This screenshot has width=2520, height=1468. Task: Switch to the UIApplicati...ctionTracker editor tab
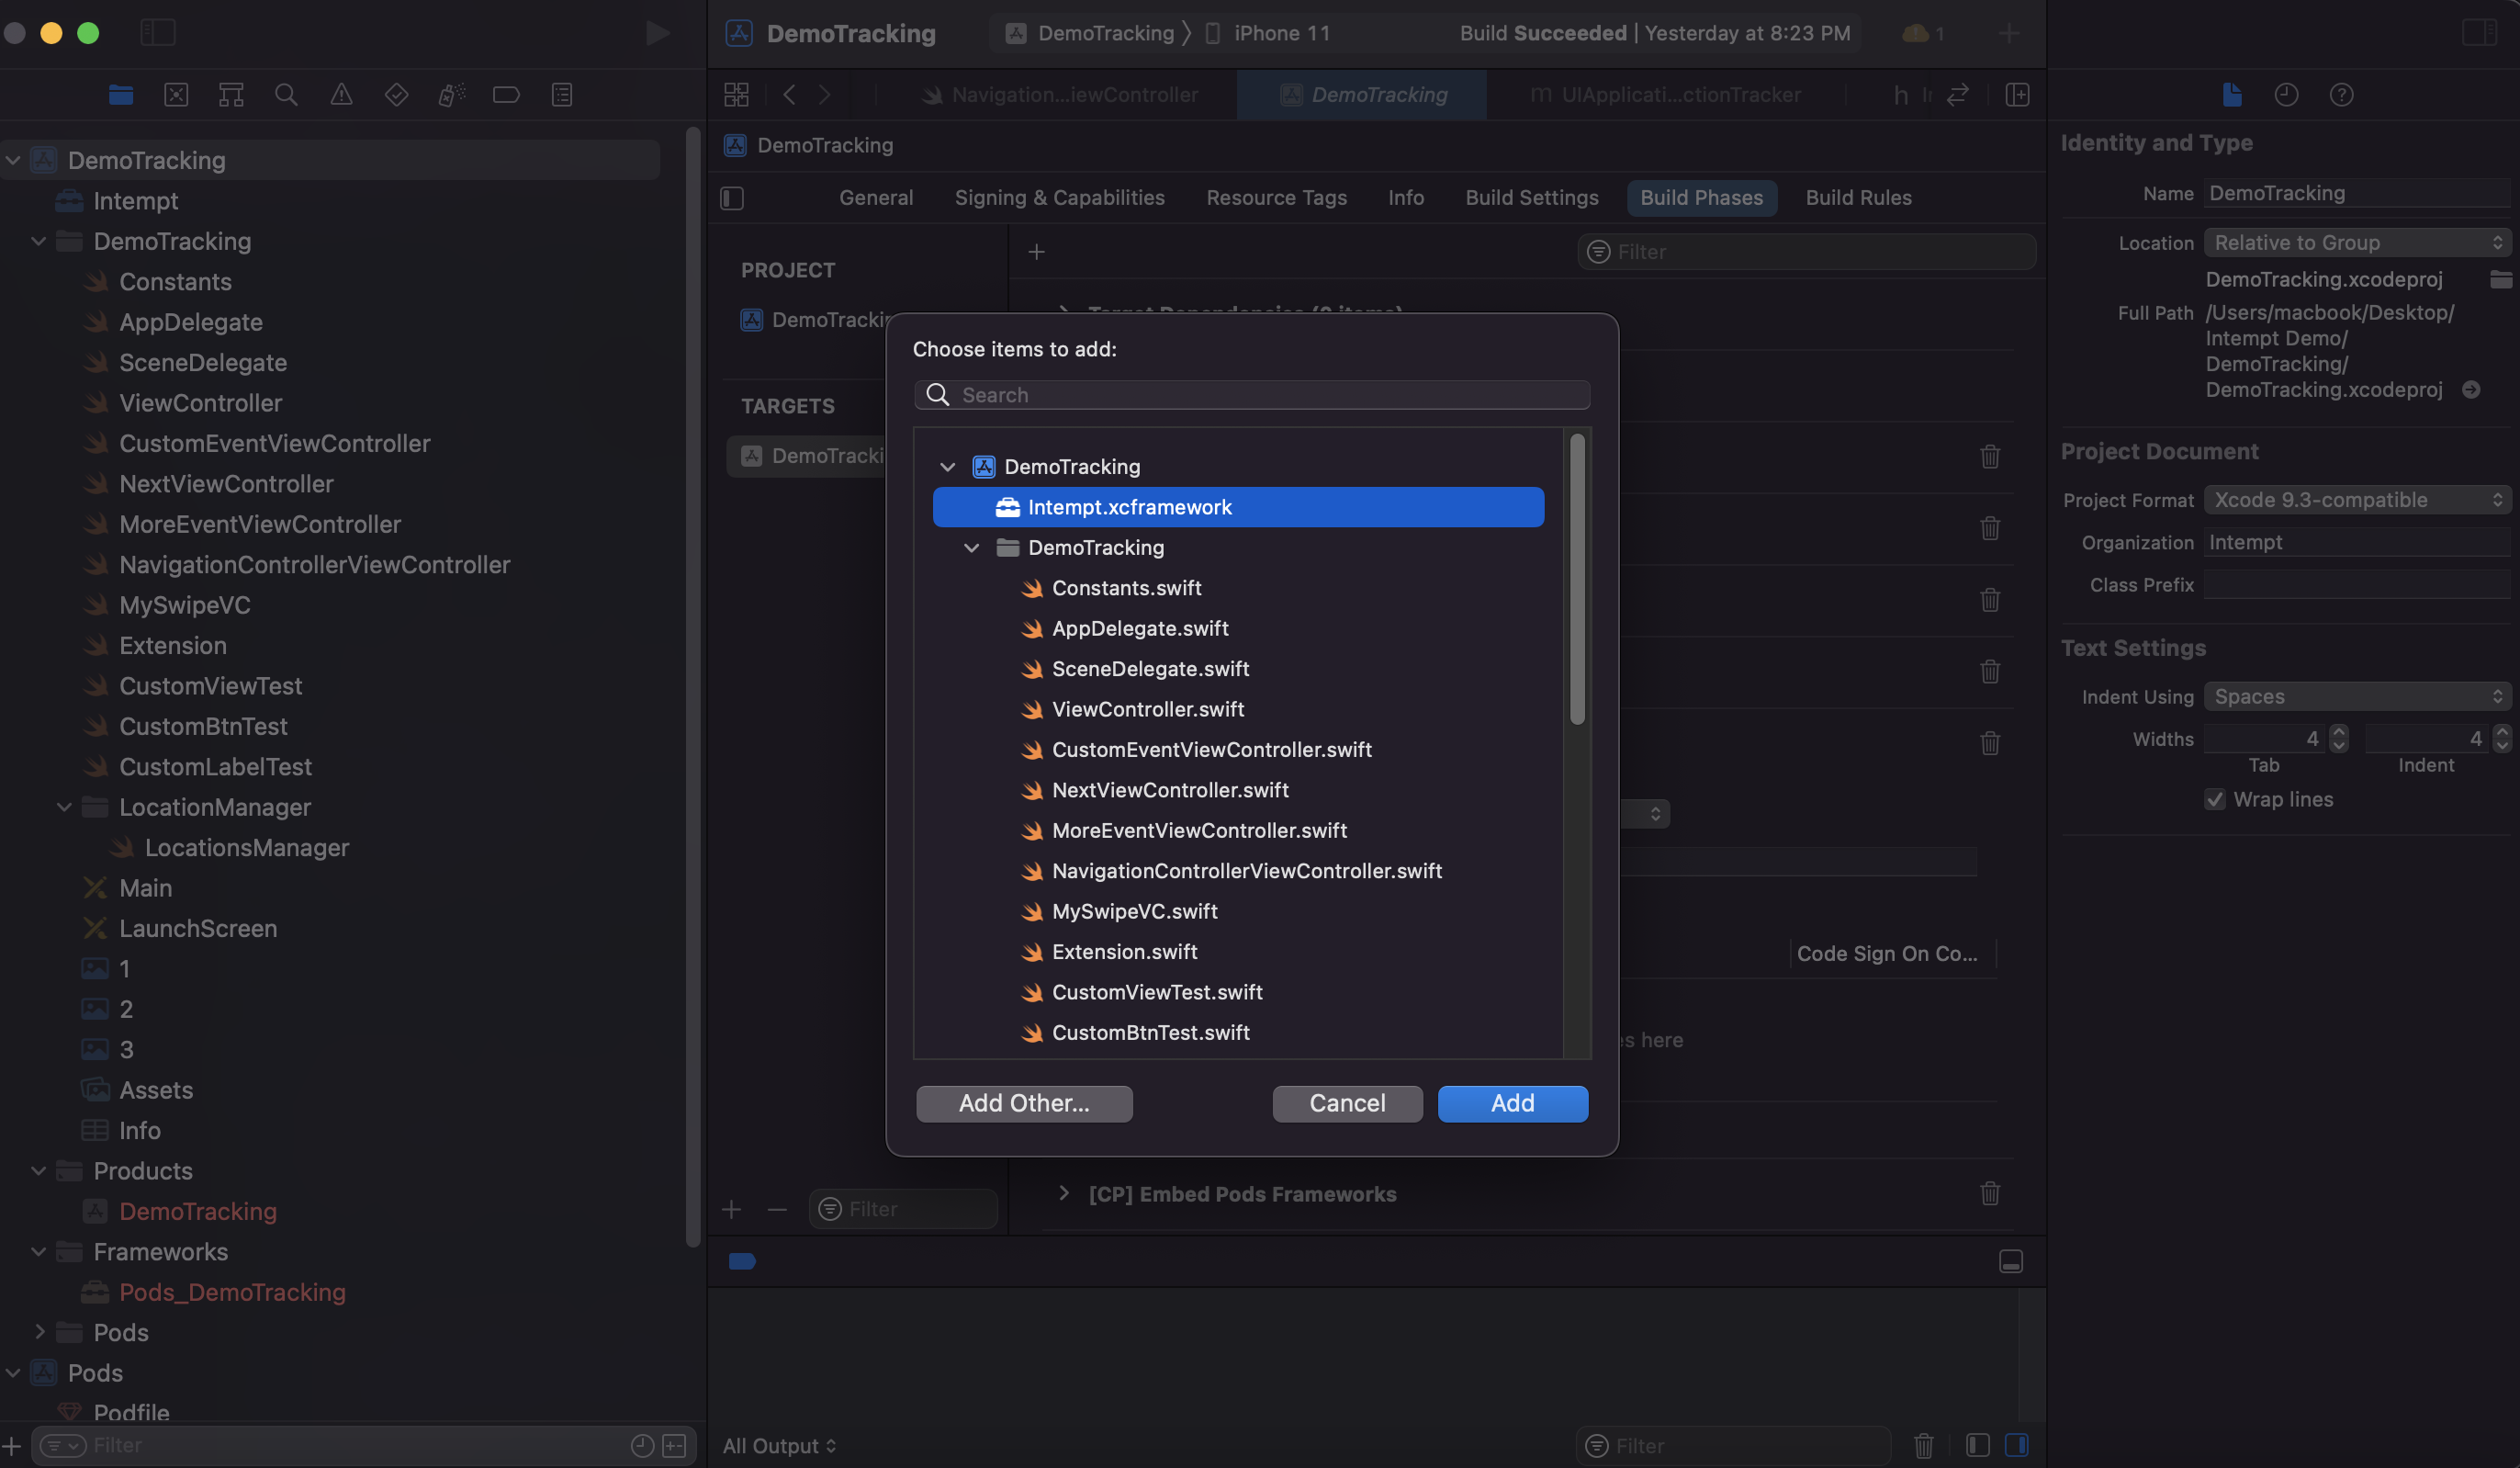(x=1665, y=95)
